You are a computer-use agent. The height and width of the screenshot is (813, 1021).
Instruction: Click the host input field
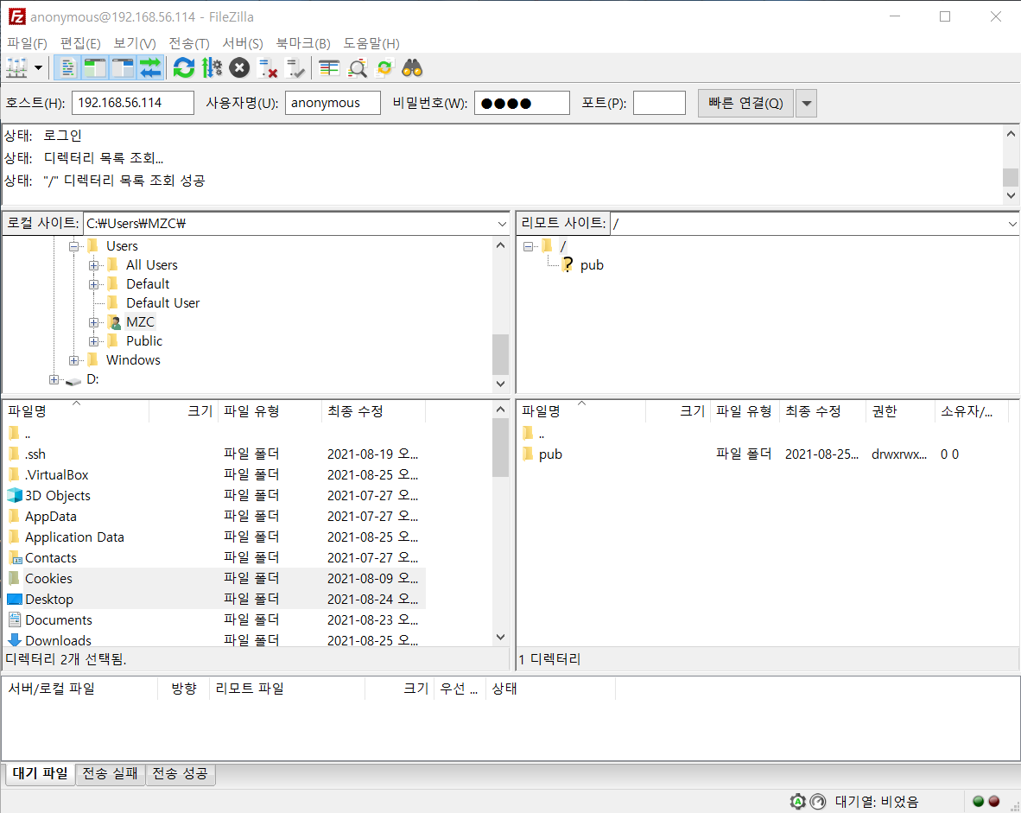pyautogui.click(x=133, y=103)
